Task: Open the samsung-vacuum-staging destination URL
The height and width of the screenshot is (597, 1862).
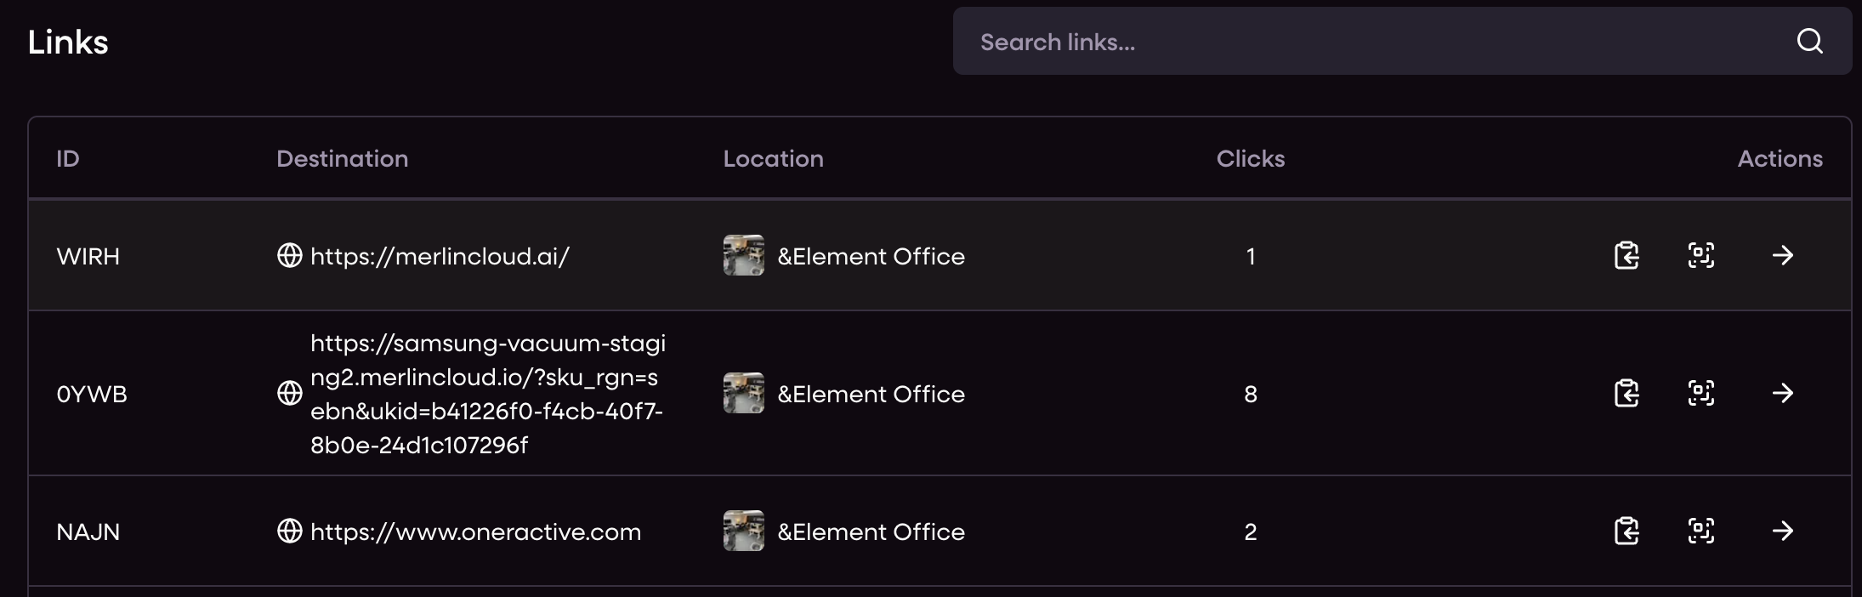Action: [x=488, y=394]
